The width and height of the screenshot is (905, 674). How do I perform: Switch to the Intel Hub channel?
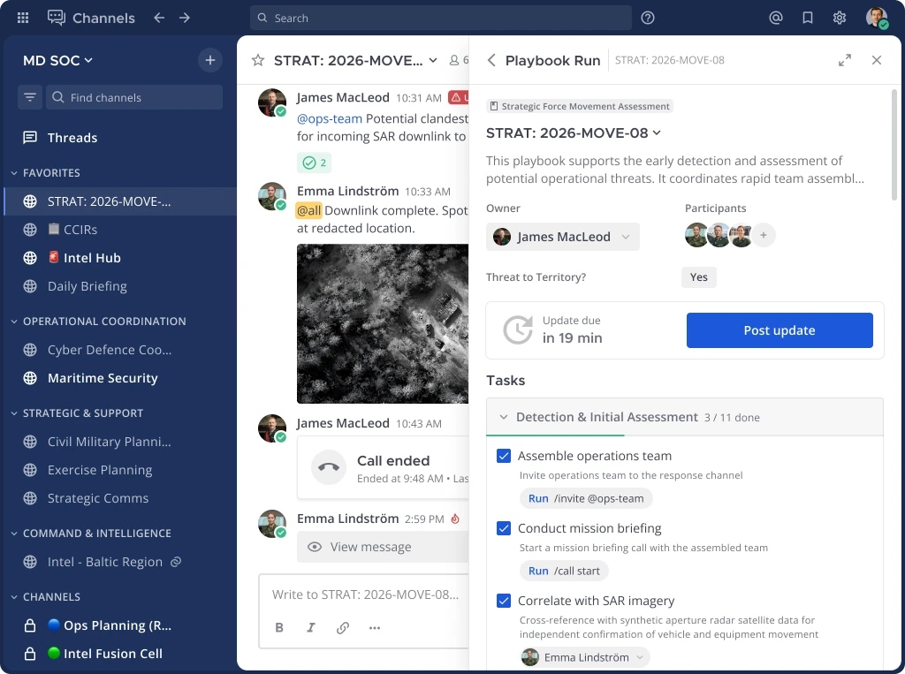point(120,258)
